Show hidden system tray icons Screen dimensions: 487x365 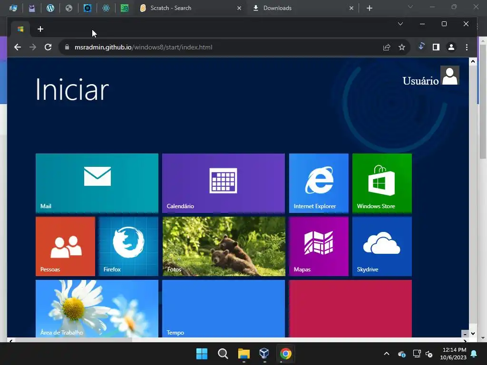tap(387, 354)
